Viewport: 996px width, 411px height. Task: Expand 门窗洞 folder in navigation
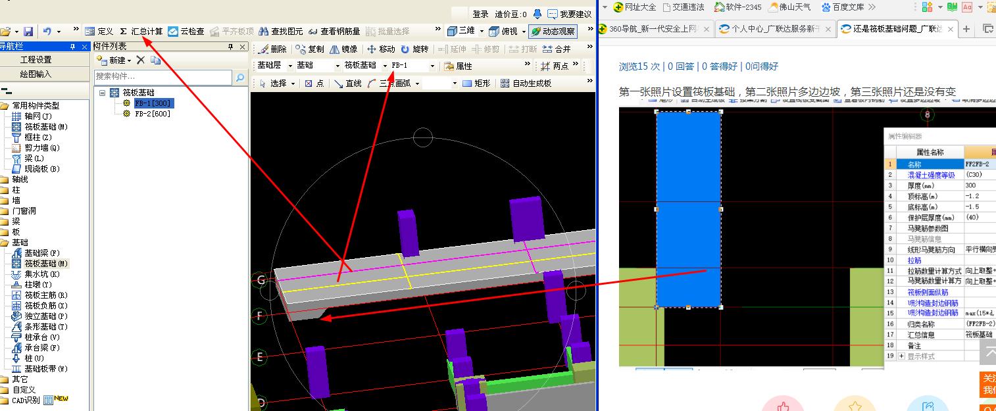click(x=24, y=211)
